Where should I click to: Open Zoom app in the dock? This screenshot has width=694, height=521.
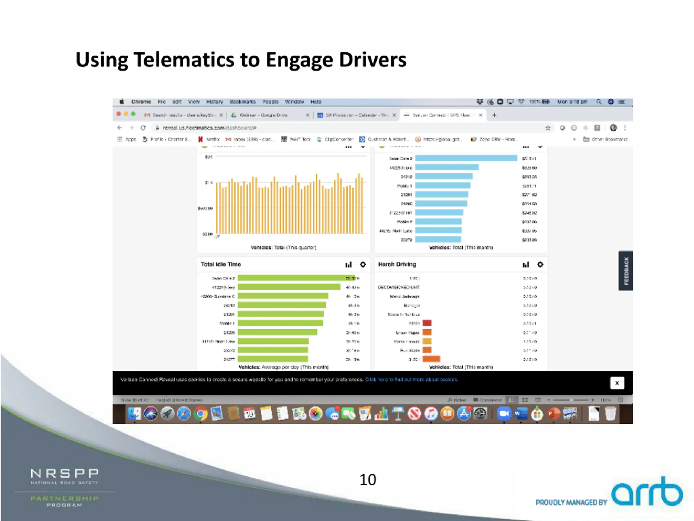[x=504, y=414]
